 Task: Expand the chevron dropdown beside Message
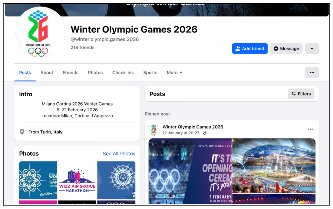[x=312, y=49]
